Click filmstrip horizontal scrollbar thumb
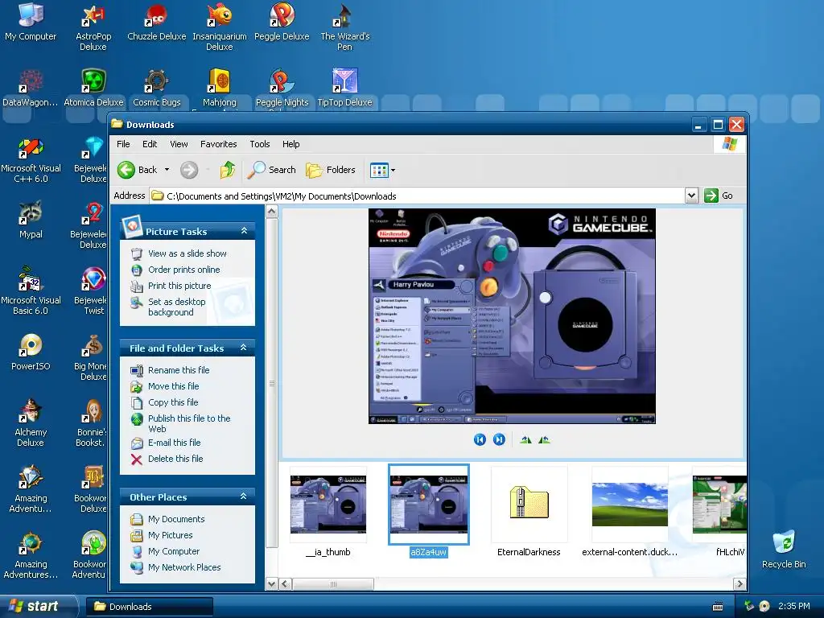 (x=333, y=584)
